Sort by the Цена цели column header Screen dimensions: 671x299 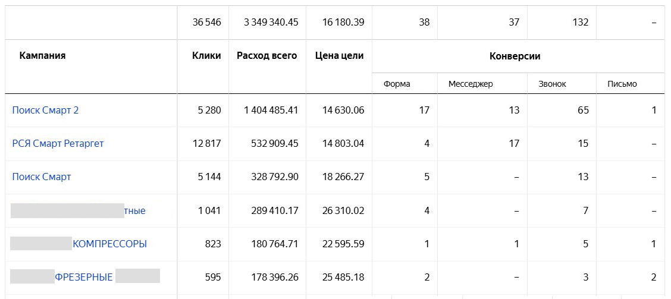point(339,56)
